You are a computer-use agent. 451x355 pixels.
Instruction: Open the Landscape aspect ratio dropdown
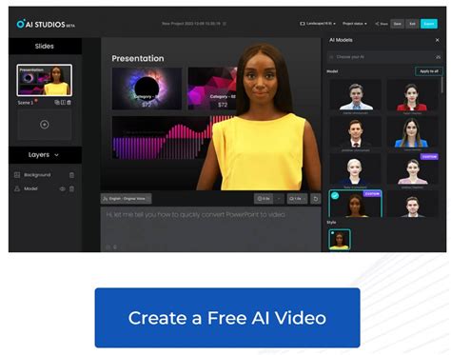318,24
